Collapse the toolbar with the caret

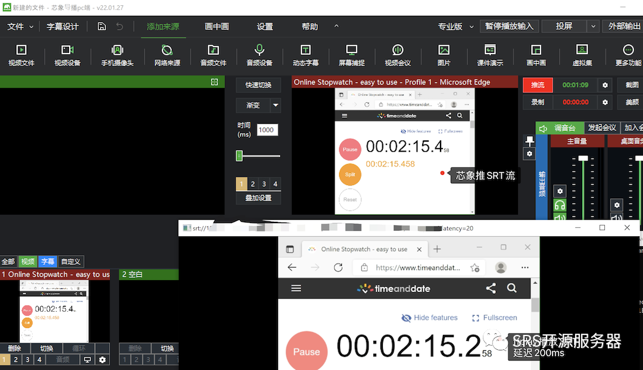point(336,26)
